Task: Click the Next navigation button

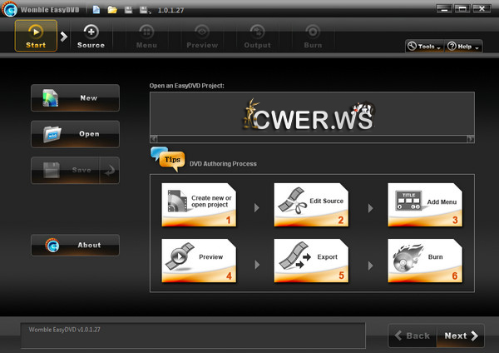Action: 461,336
